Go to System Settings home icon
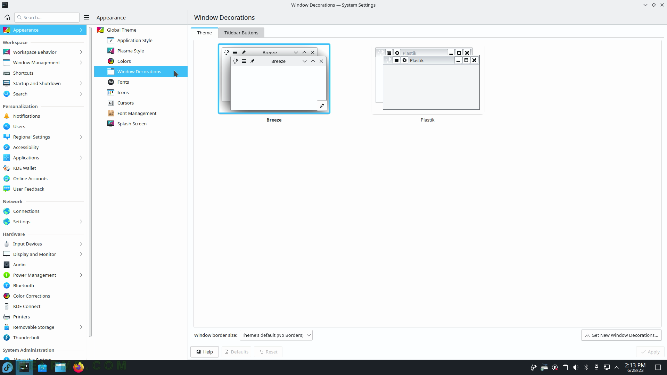 point(7,17)
